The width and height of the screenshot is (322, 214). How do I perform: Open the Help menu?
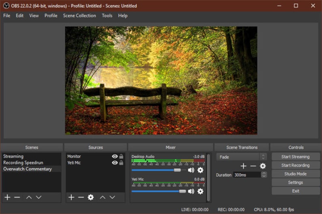tap(123, 15)
